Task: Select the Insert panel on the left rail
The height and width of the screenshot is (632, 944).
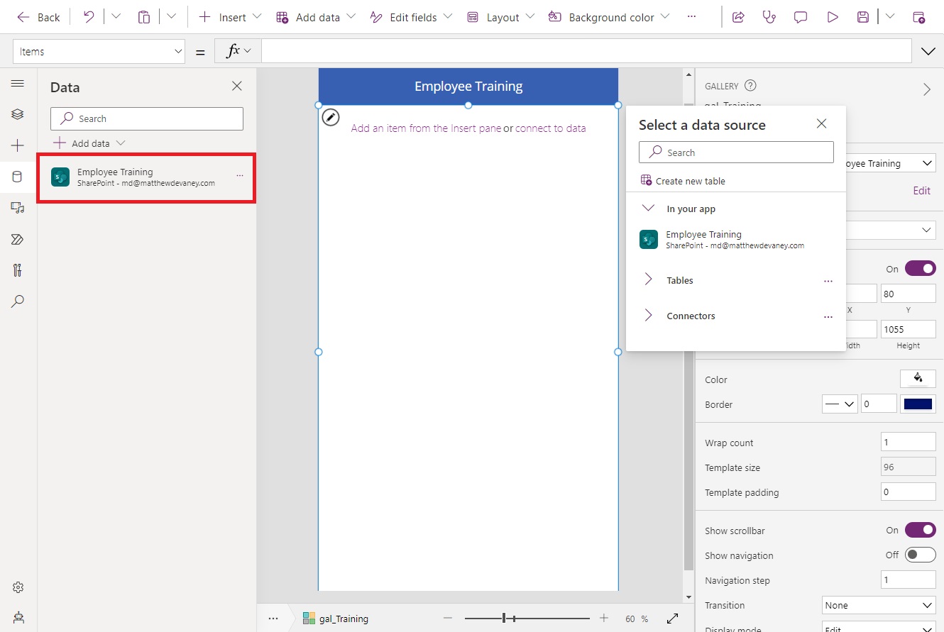Action: 18,145
